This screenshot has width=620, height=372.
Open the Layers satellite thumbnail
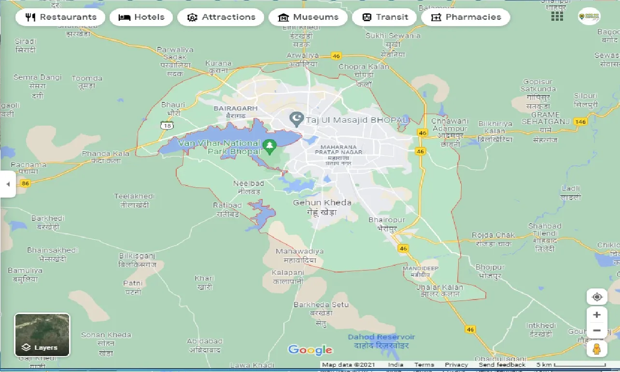pyautogui.click(x=42, y=335)
